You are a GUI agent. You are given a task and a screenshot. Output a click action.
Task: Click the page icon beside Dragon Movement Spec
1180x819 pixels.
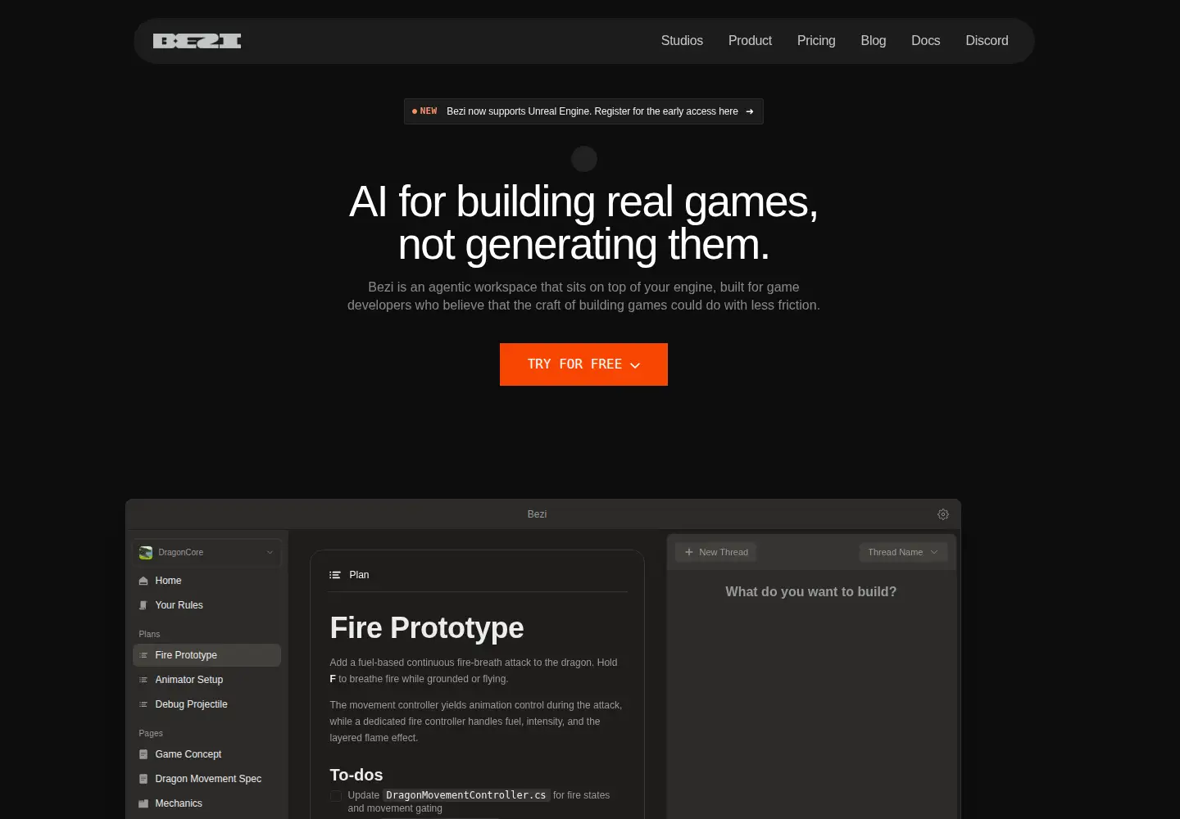pyautogui.click(x=143, y=779)
